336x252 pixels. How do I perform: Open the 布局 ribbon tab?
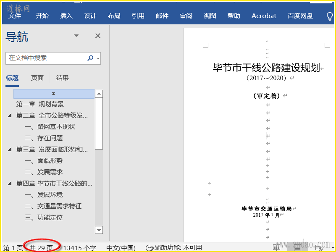[114, 16]
